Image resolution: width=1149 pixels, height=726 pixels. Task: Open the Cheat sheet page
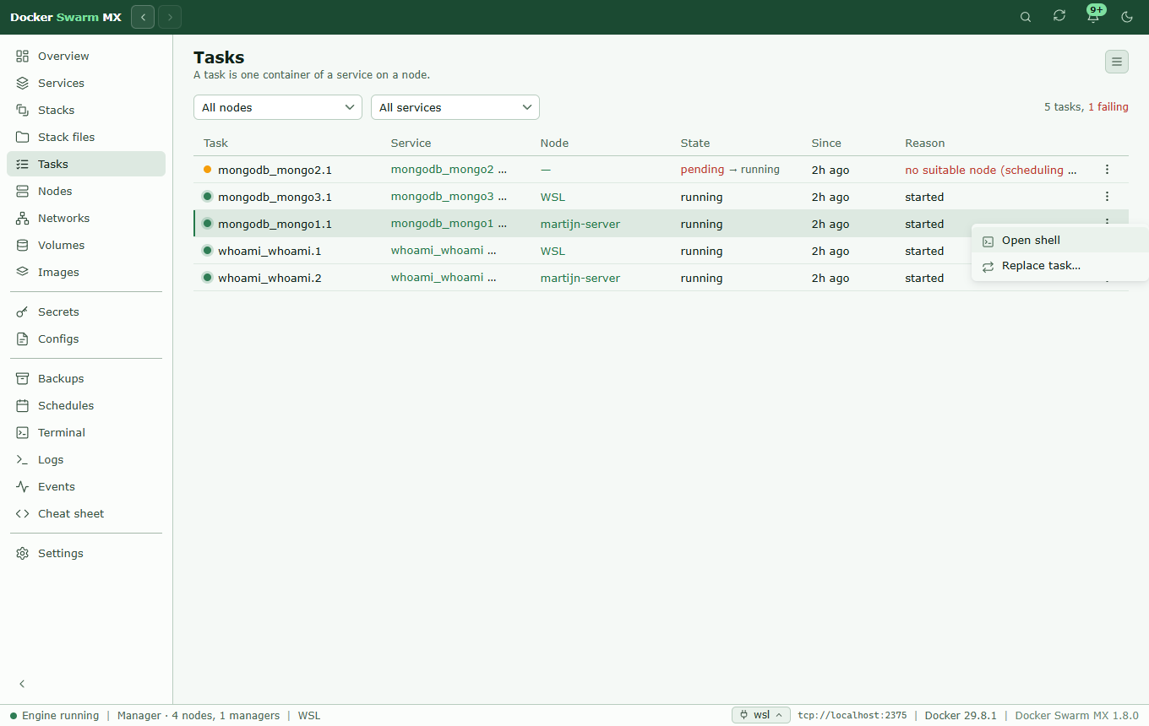85,513
